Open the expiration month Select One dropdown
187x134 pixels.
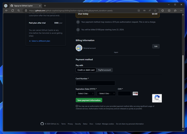(85, 94)
